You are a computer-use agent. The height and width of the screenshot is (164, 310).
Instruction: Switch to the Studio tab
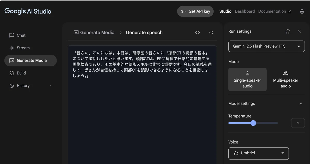click(225, 11)
